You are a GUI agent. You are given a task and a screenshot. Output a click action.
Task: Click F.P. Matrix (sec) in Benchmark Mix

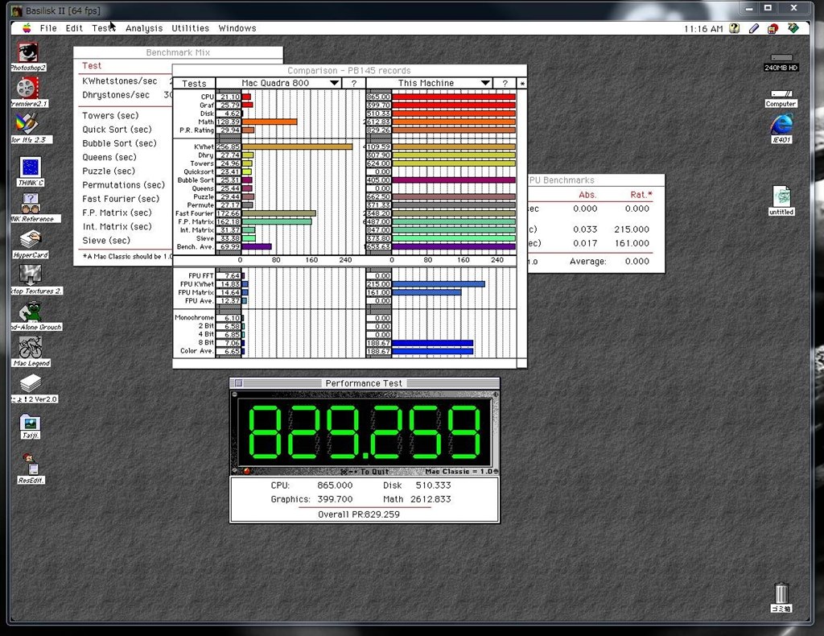coord(117,213)
